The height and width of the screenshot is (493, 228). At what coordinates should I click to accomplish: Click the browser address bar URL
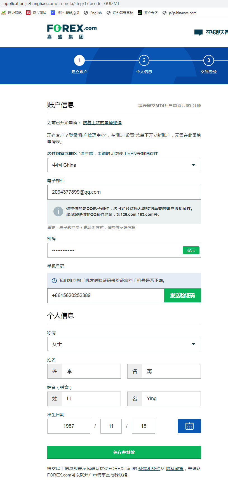point(62,4)
